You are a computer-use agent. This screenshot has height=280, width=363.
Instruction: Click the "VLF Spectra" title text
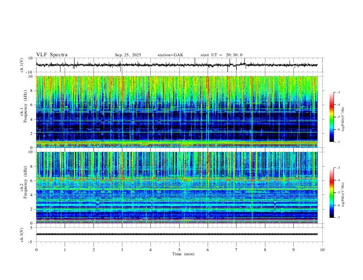pyautogui.click(x=52, y=55)
